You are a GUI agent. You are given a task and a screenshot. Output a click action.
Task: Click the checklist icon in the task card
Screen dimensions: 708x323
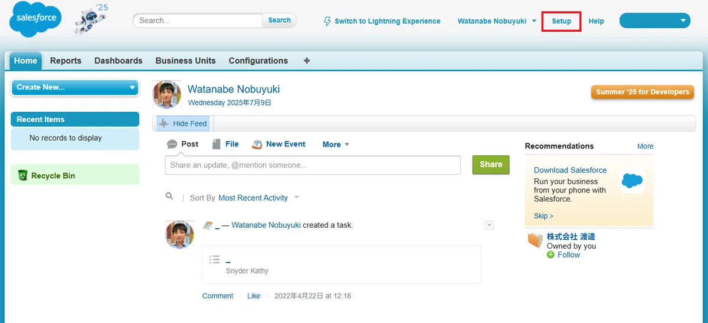click(x=215, y=259)
